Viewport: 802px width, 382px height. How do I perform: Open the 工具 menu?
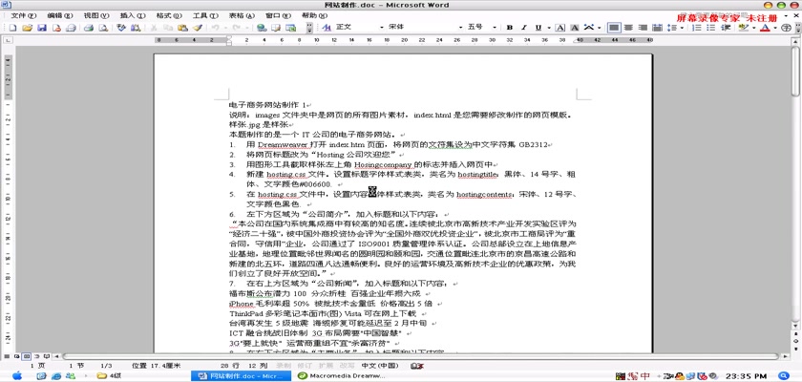click(x=205, y=16)
